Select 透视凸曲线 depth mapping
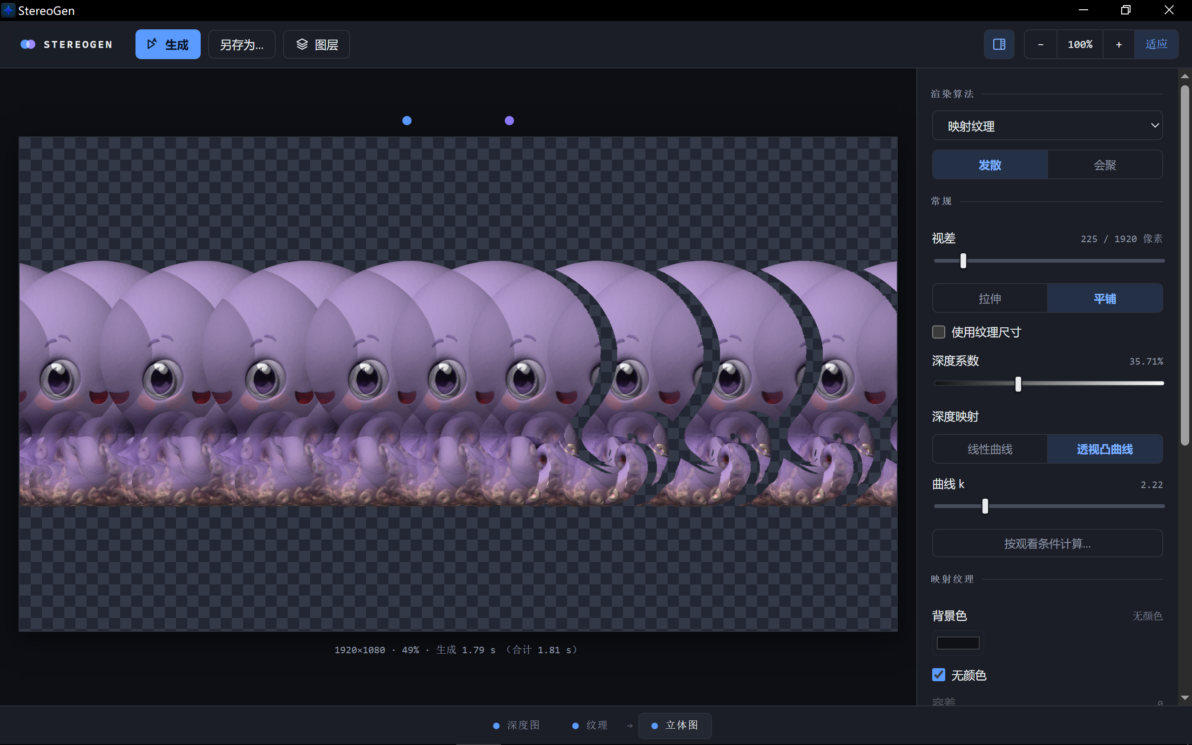This screenshot has width=1192, height=745. (1105, 449)
